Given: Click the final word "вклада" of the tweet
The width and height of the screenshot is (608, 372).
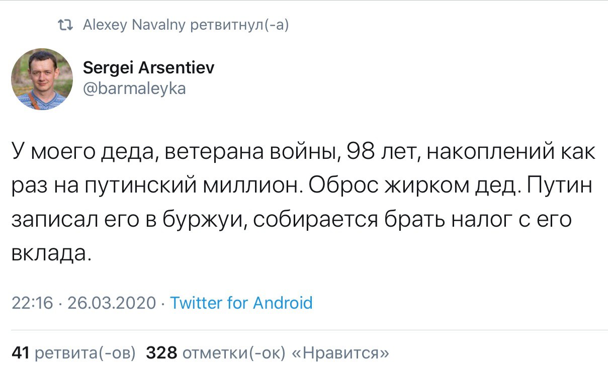Looking at the screenshot, I should point(49,254).
